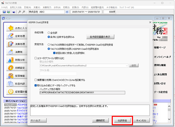Viewport: 175px width, 127px height.
Task: Select the 消費税 menu icon
Action: [x=11, y=52]
